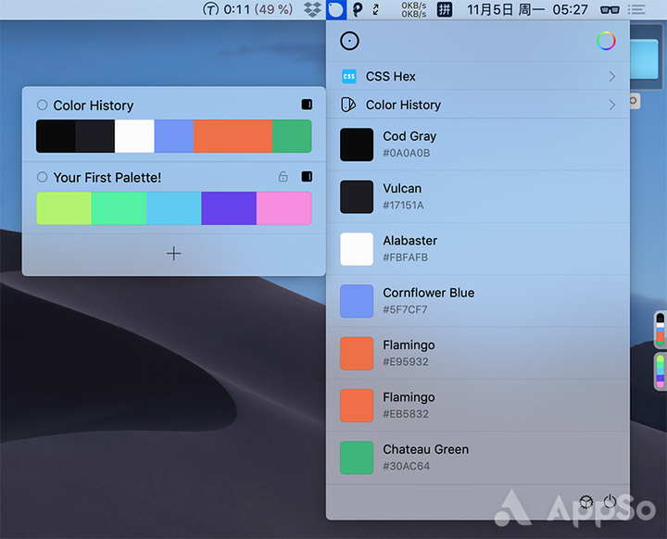Image resolution: width=667 pixels, height=539 pixels.
Task: Click white swatch in Color History strip
Action: pyautogui.click(x=134, y=136)
